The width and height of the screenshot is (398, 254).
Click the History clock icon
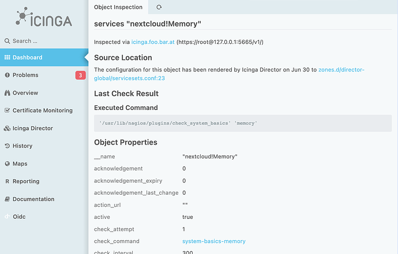[7, 146]
